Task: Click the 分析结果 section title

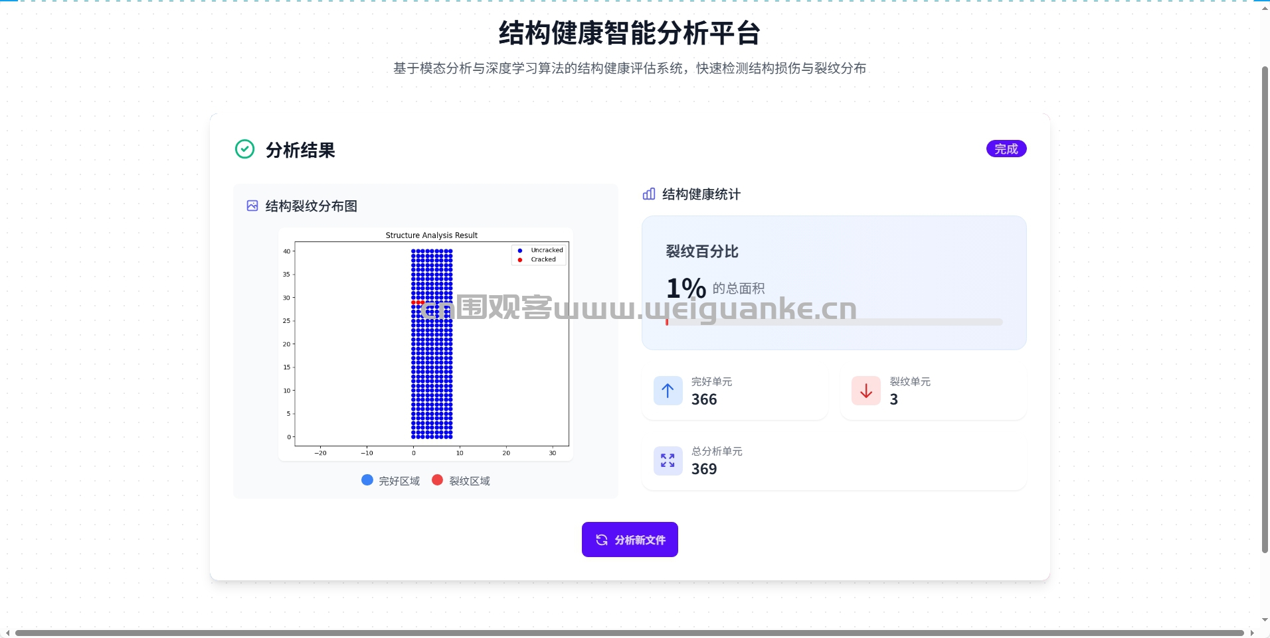Action: (x=300, y=150)
